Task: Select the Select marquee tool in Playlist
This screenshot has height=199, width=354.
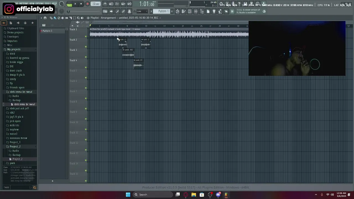Action: (x=74, y=18)
